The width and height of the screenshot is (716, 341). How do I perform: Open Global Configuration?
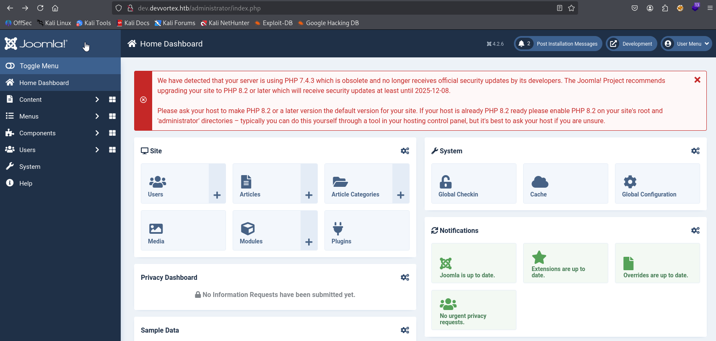point(657,183)
